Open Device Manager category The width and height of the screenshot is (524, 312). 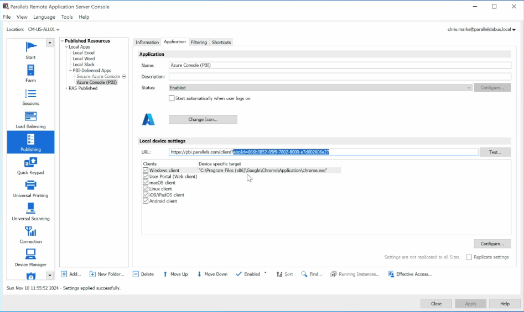click(x=30, y=257)
